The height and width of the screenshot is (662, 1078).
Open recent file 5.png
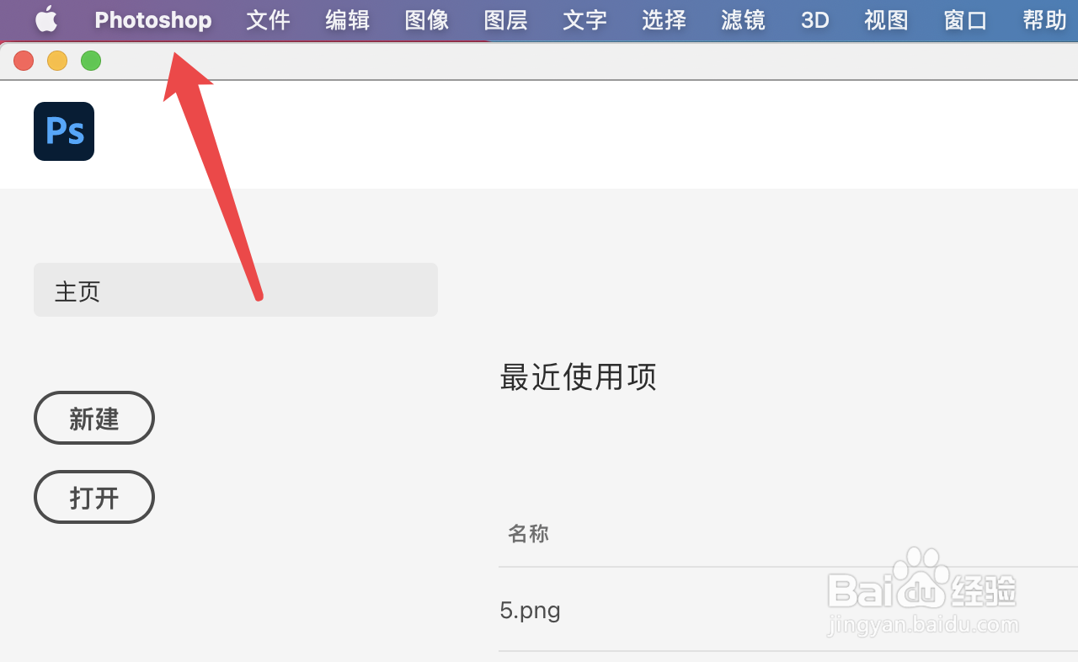[x=531, y=610]
